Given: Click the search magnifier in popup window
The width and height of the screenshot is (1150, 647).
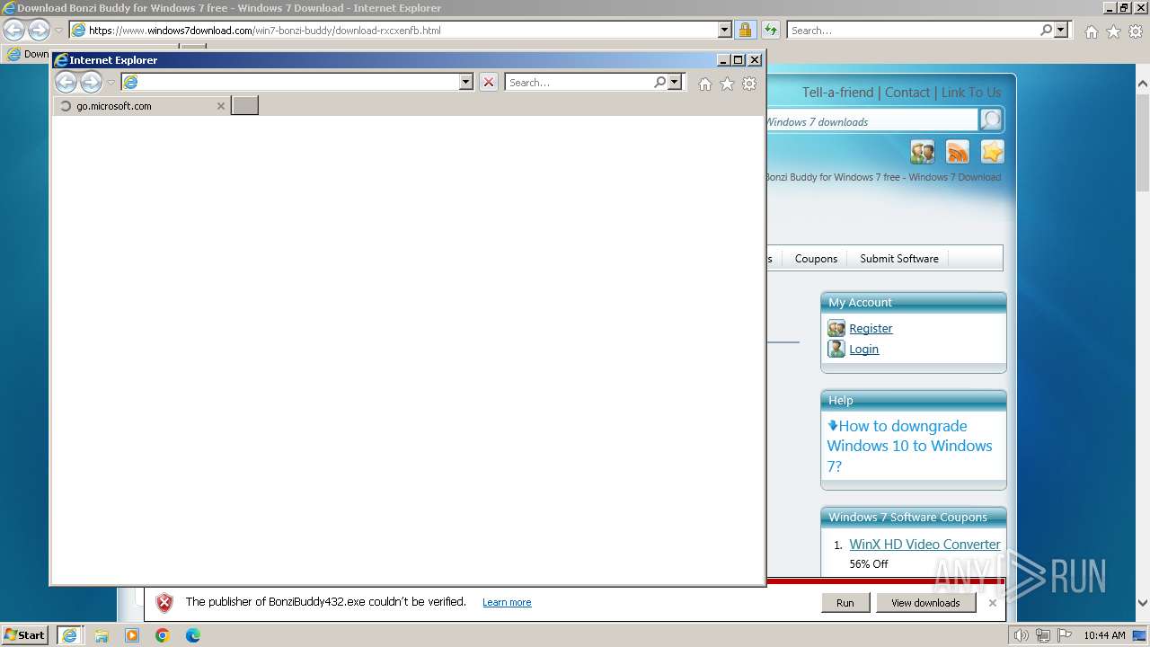Looking at the screenshot, I should click(x=660, y=82).
